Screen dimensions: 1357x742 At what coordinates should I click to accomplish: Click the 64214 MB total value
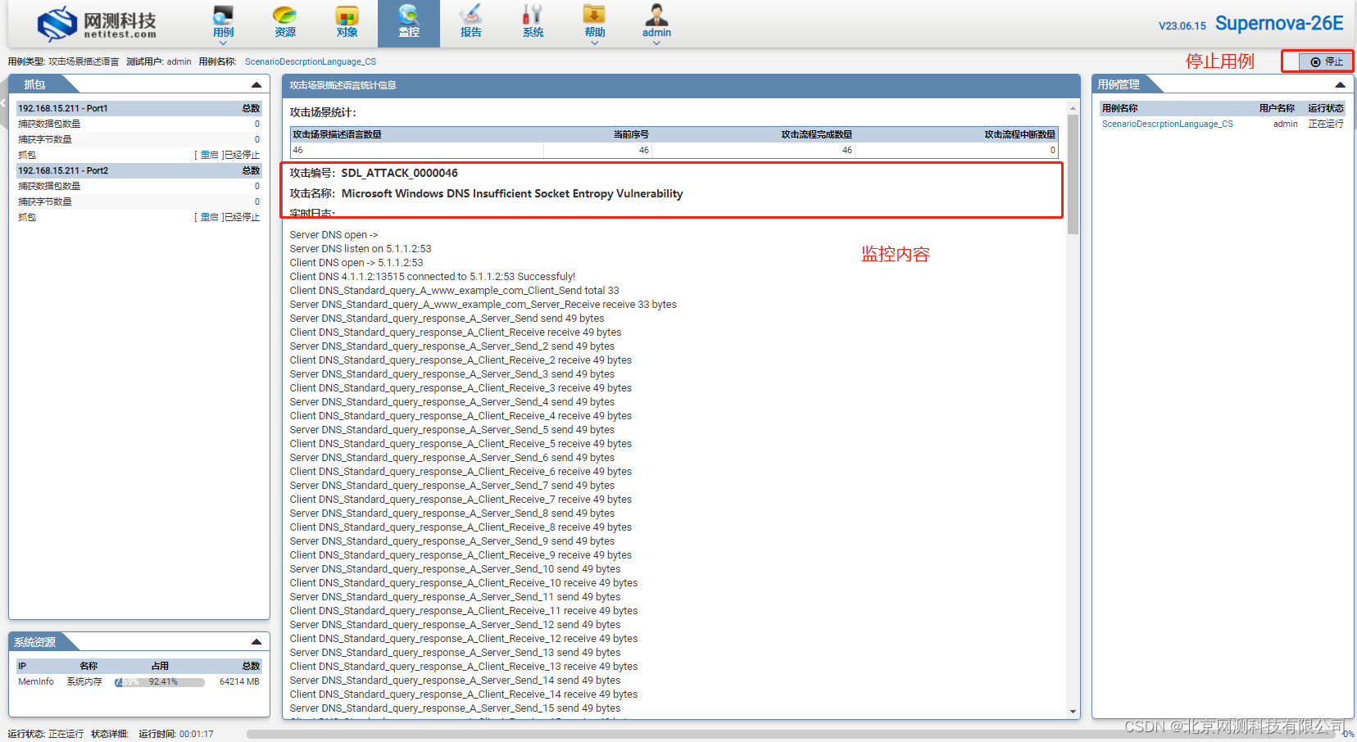point(239,681)
